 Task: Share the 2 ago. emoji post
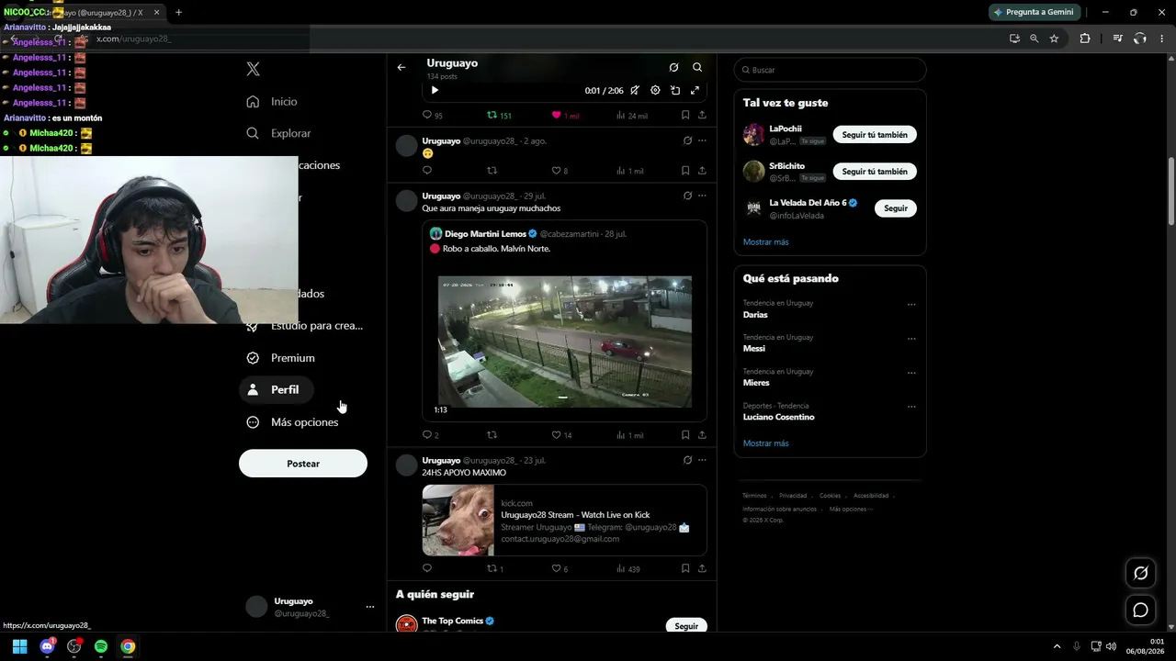(702, 171)
